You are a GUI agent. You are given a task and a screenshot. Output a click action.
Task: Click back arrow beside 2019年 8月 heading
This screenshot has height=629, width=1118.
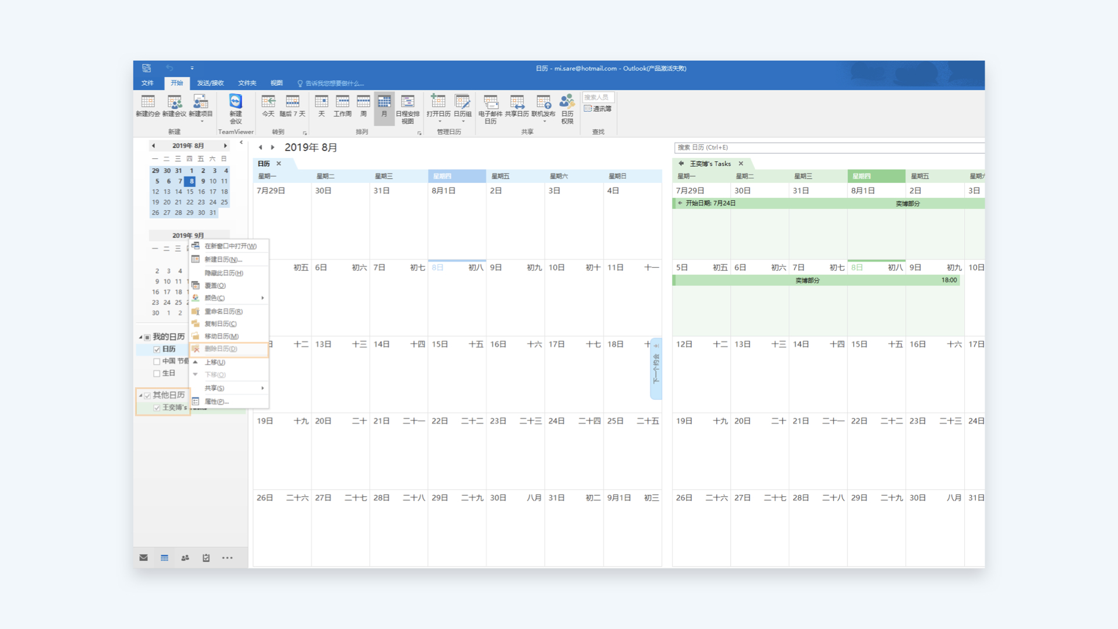[260, 147]
